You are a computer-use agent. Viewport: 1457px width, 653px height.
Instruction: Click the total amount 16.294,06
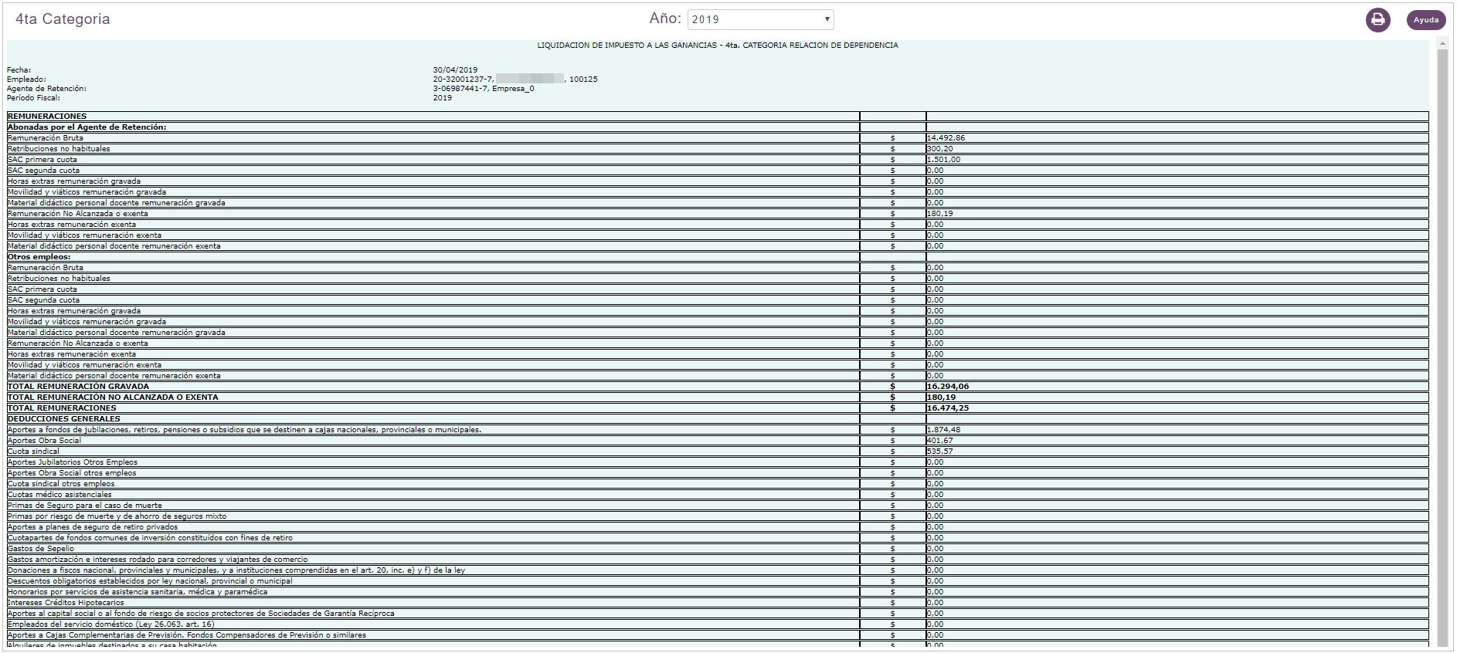click(x=948, y=387)
